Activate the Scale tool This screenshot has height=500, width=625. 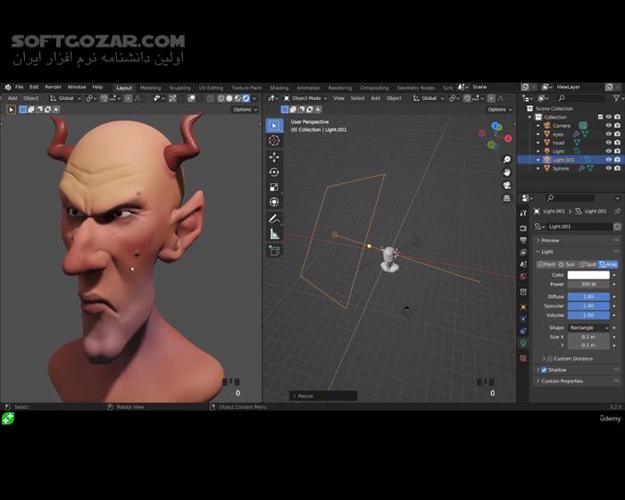pyautogui.click(x=274, y=187)
